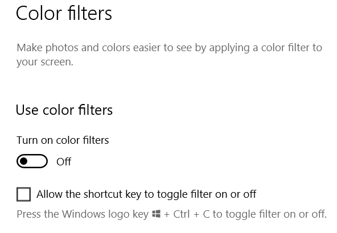Image resolution: width=337 pixels, height=233 pixels.
Task: Click the Off label beside the toggle
Action: point(64,162)
